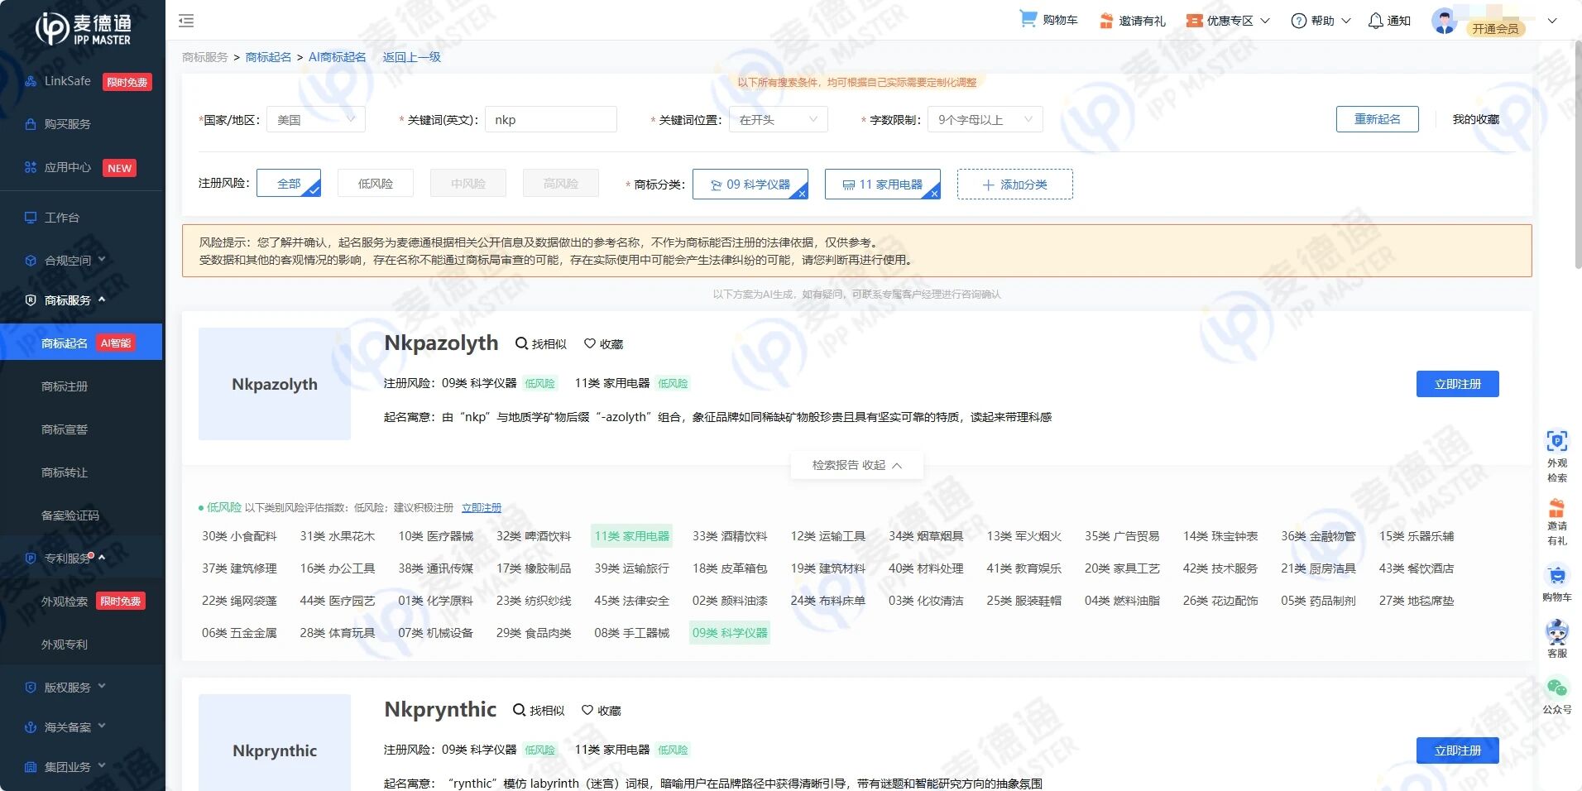
Task: Collapse the sidebar with the menu fold icon
Action: (x=186, y=21)
